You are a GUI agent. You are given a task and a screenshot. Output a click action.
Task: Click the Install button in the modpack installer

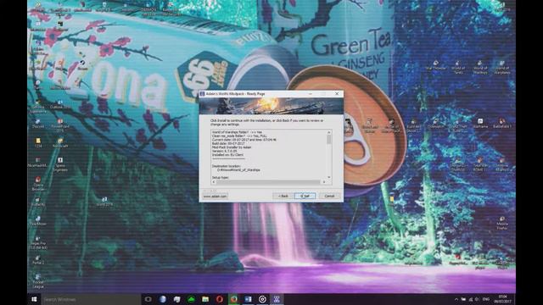tap(305, 196)
